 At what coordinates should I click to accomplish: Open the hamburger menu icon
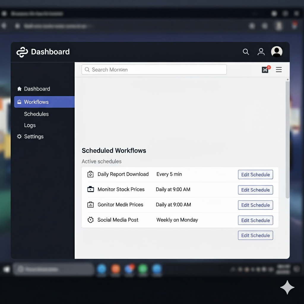coord(279,69)
